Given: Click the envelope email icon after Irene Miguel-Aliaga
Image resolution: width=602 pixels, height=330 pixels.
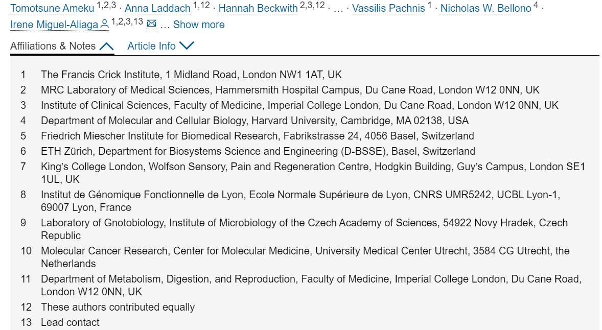Looking at the screenshot, I should click(x=152, y=24).
